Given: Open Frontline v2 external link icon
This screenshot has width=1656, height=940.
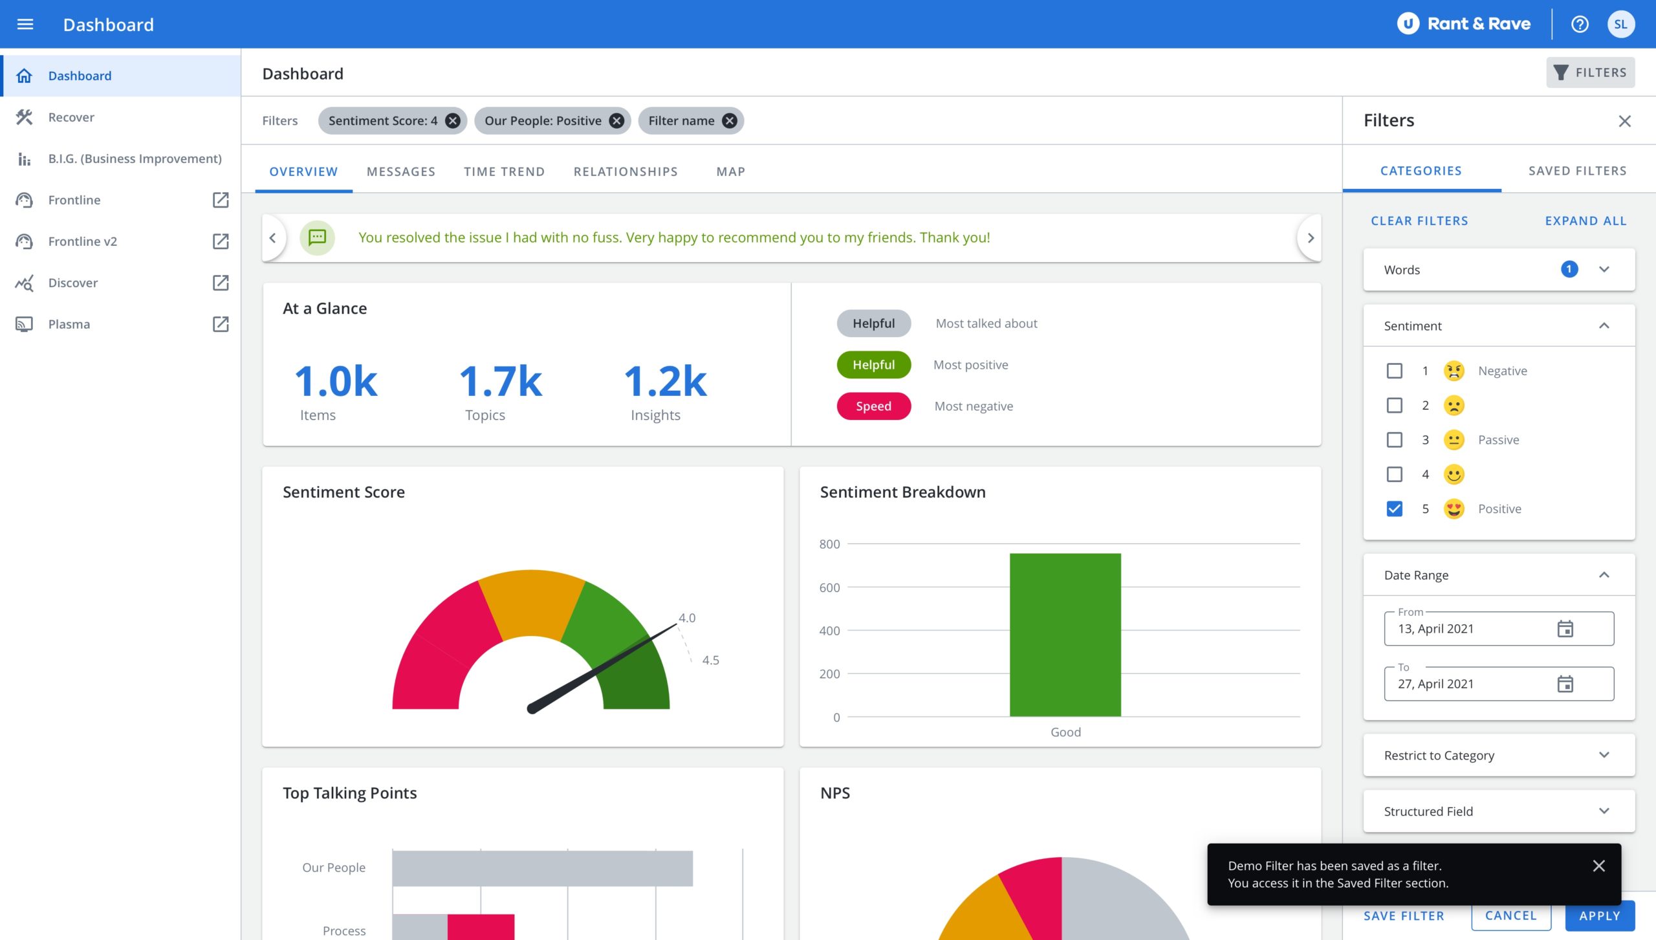Looking at the screenshot, I should pyautogui.click(x=221, y=241).
